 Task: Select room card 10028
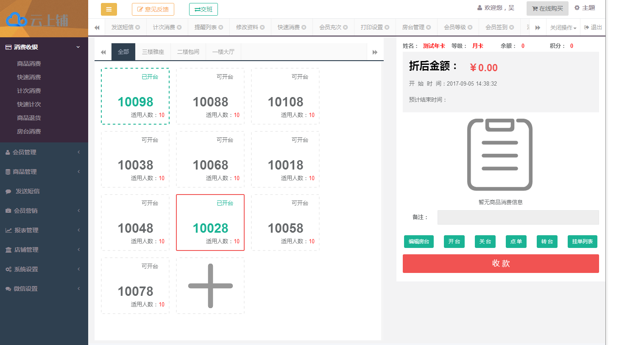pyautogui.click(x=210, y=223)
